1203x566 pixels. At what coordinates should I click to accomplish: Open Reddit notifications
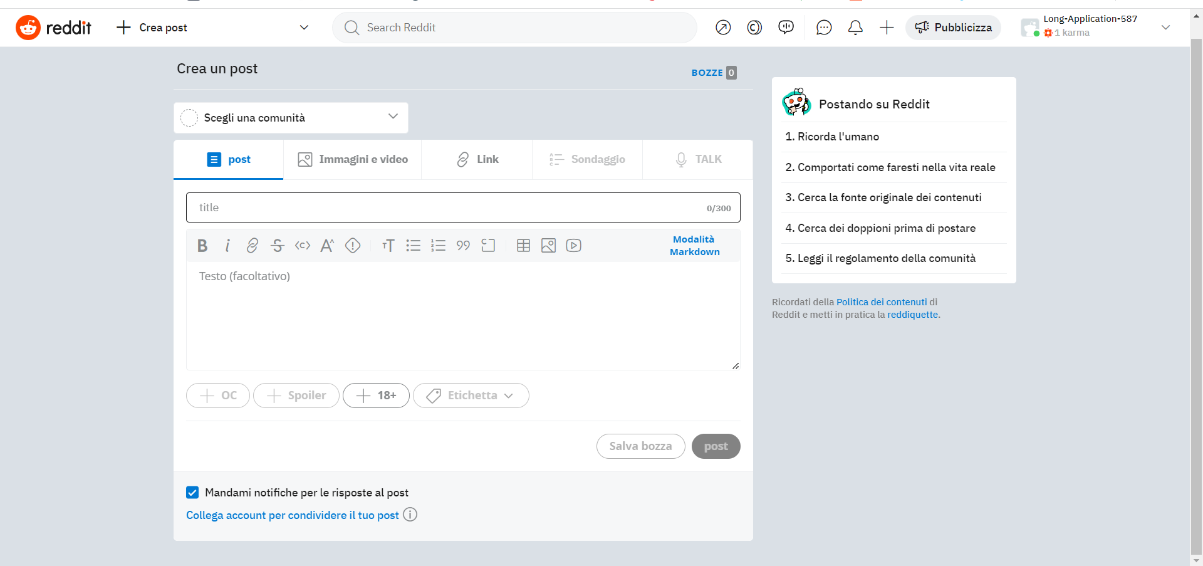(x=855, y=28)
